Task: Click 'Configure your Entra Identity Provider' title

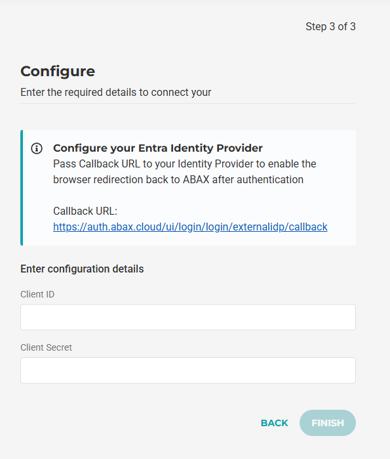Action: [158, 148]
